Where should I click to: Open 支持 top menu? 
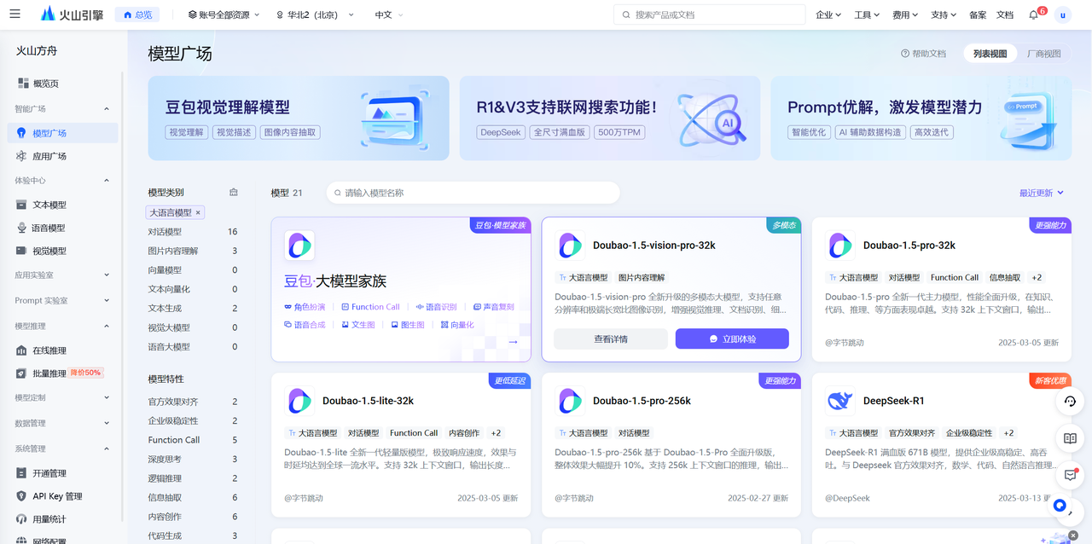coord(944,14)
